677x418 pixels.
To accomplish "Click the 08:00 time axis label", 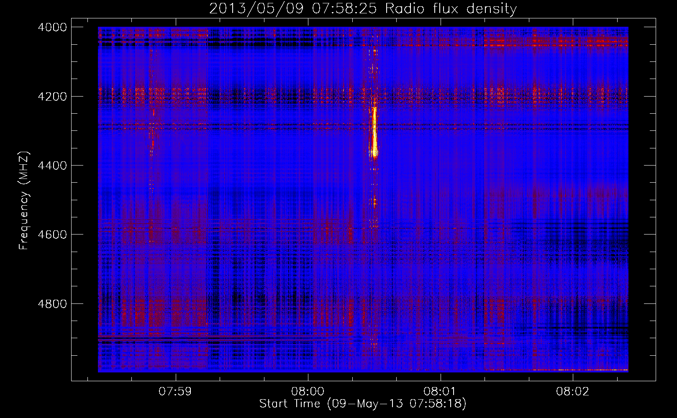I will coord(308,392).
